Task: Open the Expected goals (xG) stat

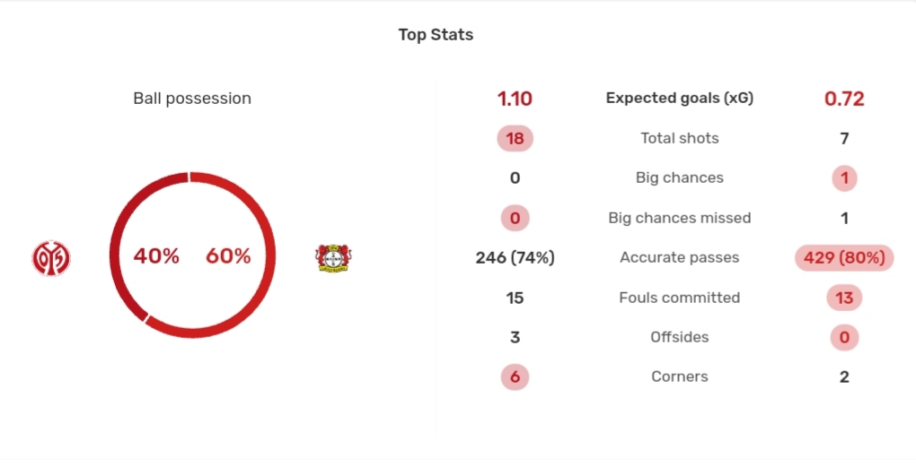Action: click(680, 98)
